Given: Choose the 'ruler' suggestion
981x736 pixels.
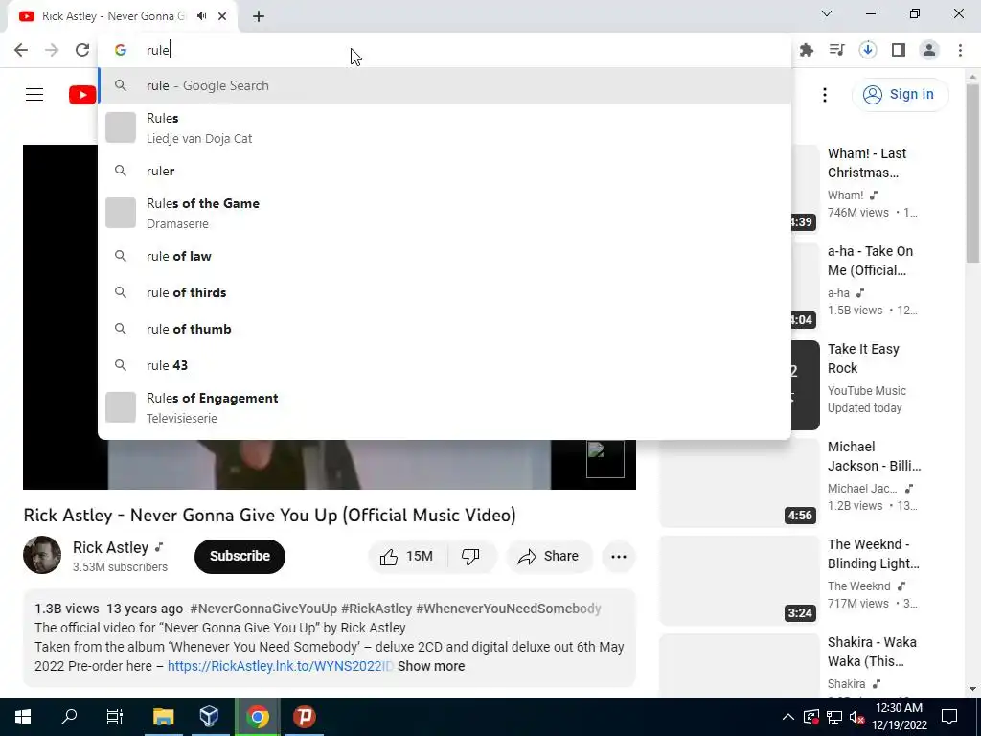Looking at the screenshot, I should pos(445,171).
